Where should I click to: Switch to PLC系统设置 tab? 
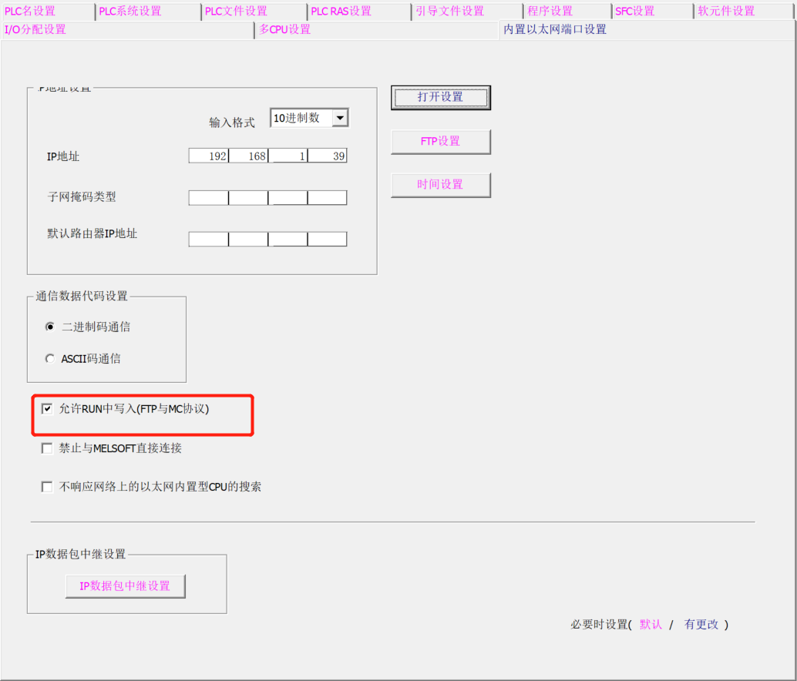tap(131, 11)
